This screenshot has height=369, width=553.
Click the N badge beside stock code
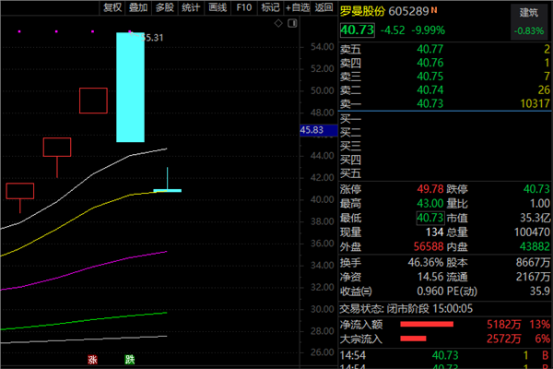(432, 10)
